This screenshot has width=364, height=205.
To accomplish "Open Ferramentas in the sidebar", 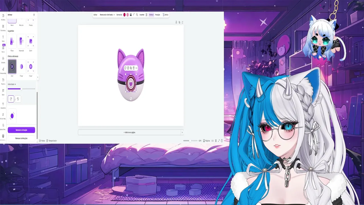I will click(3, 70).
